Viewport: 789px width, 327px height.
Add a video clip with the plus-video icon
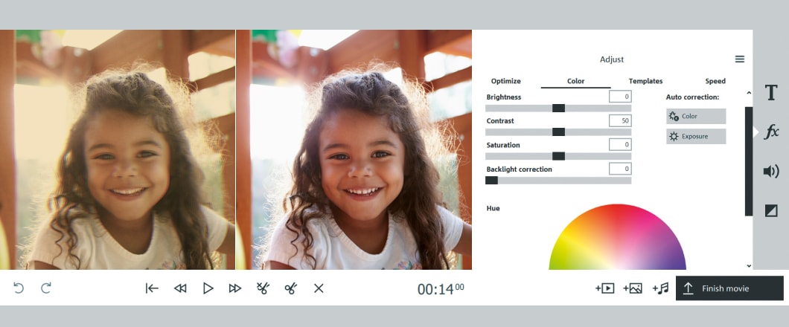605,288
